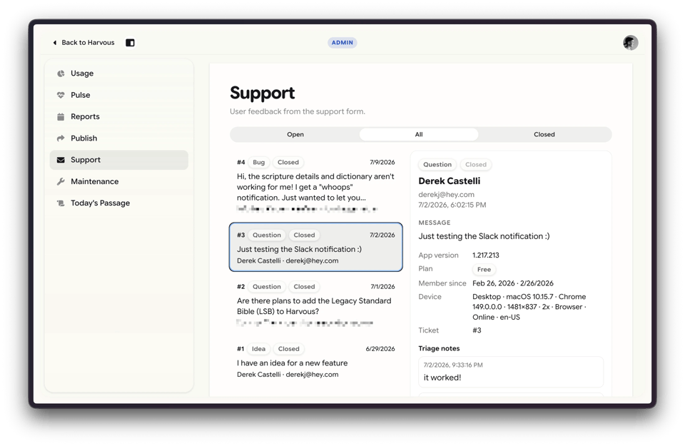685x446 pixels.
Task: Click the derekj@hey.com email in detail panel
Action: pyautogui.click(x=447, y=194)
